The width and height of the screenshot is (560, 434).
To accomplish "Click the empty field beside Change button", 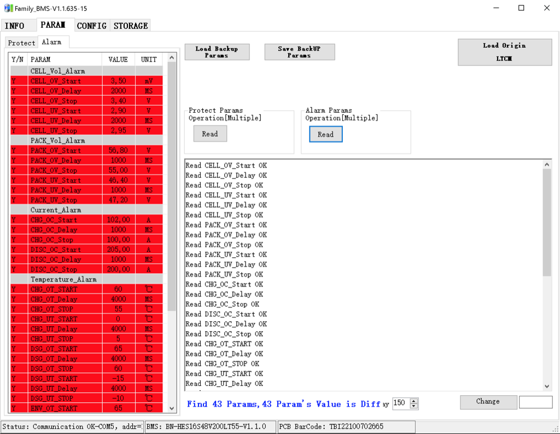I will point(535,402).
